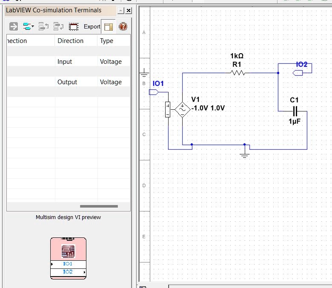This screenshot has height=288, width=332.
Task: Select the C1 capacitor symbol
Action: (x=295, y=111)
